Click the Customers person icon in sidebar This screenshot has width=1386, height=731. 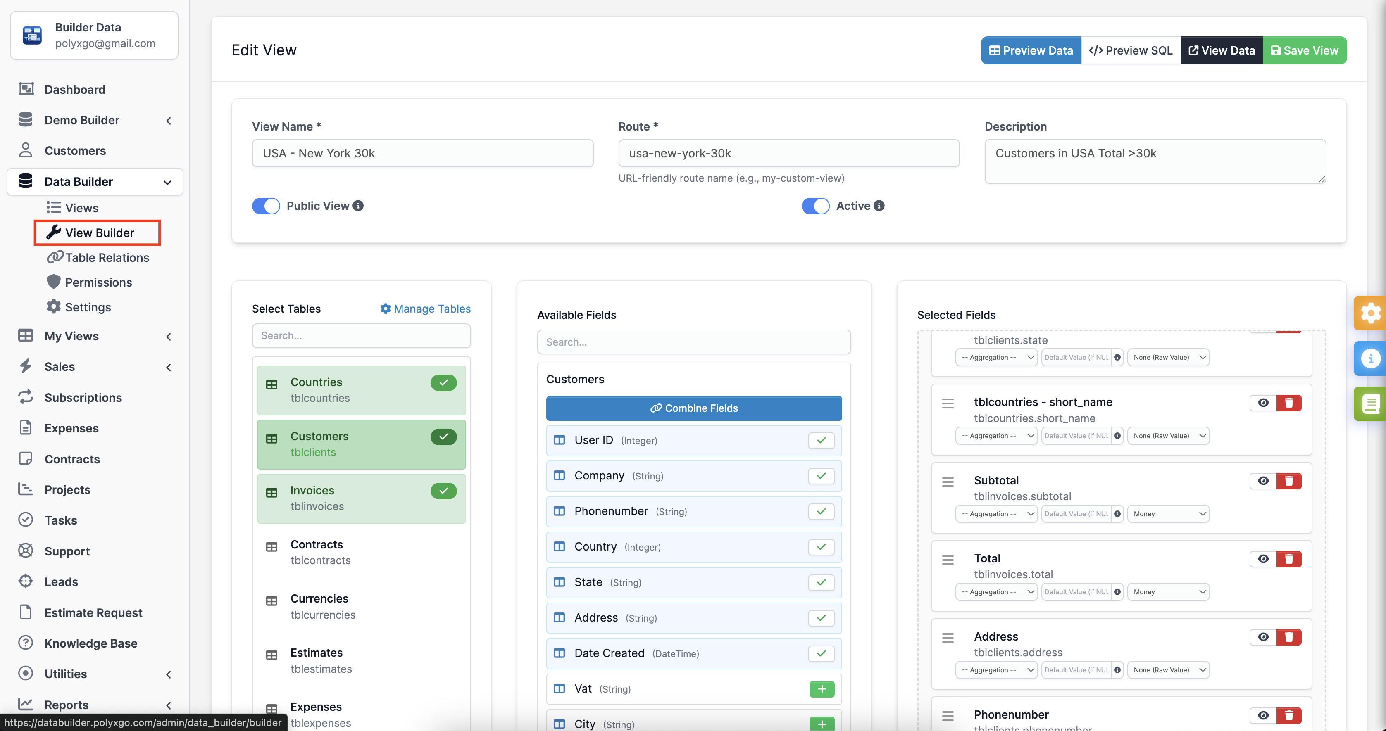click(x=26, y=150)
